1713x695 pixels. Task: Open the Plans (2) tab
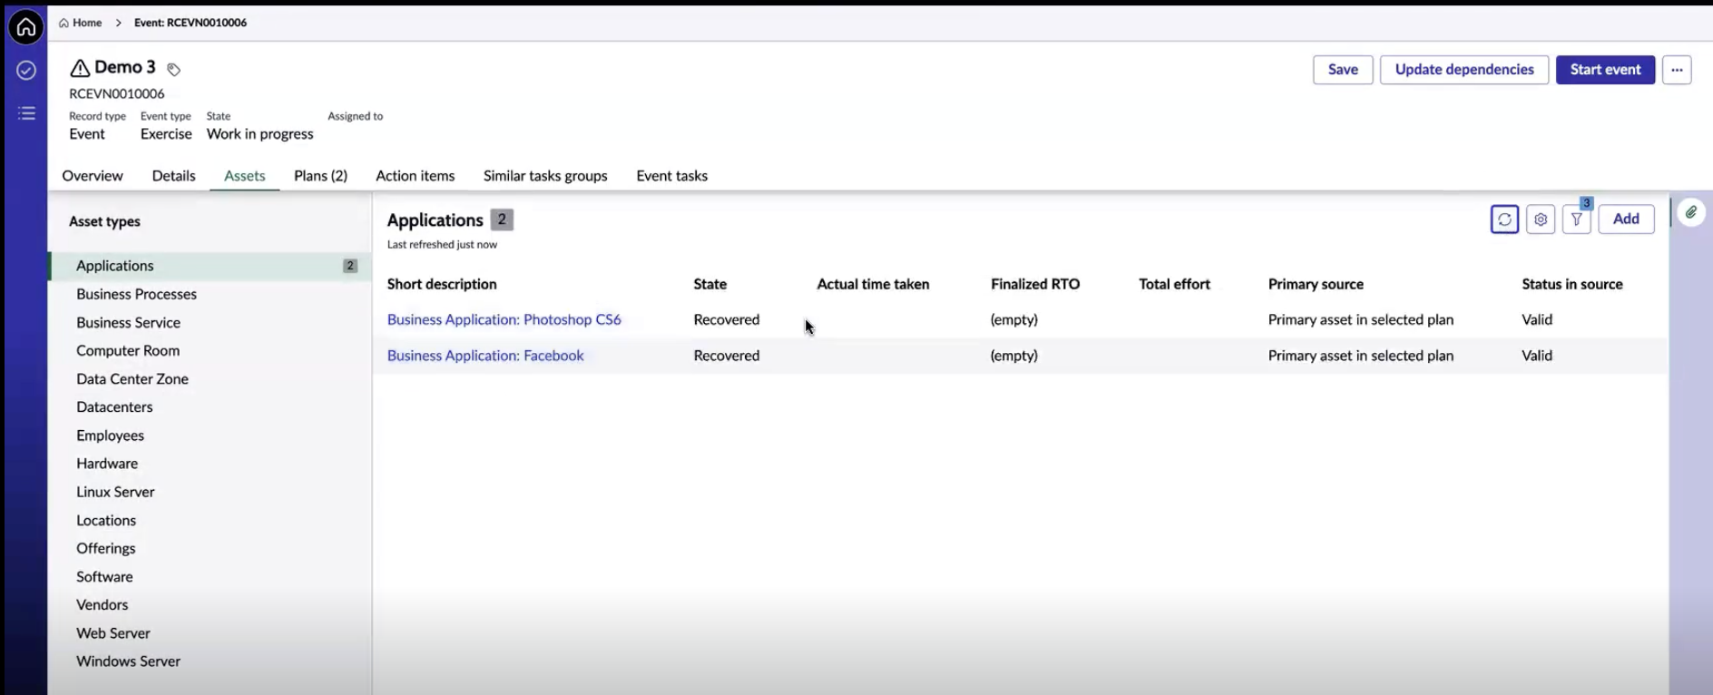pyautogui.click(x=320, y=176)
